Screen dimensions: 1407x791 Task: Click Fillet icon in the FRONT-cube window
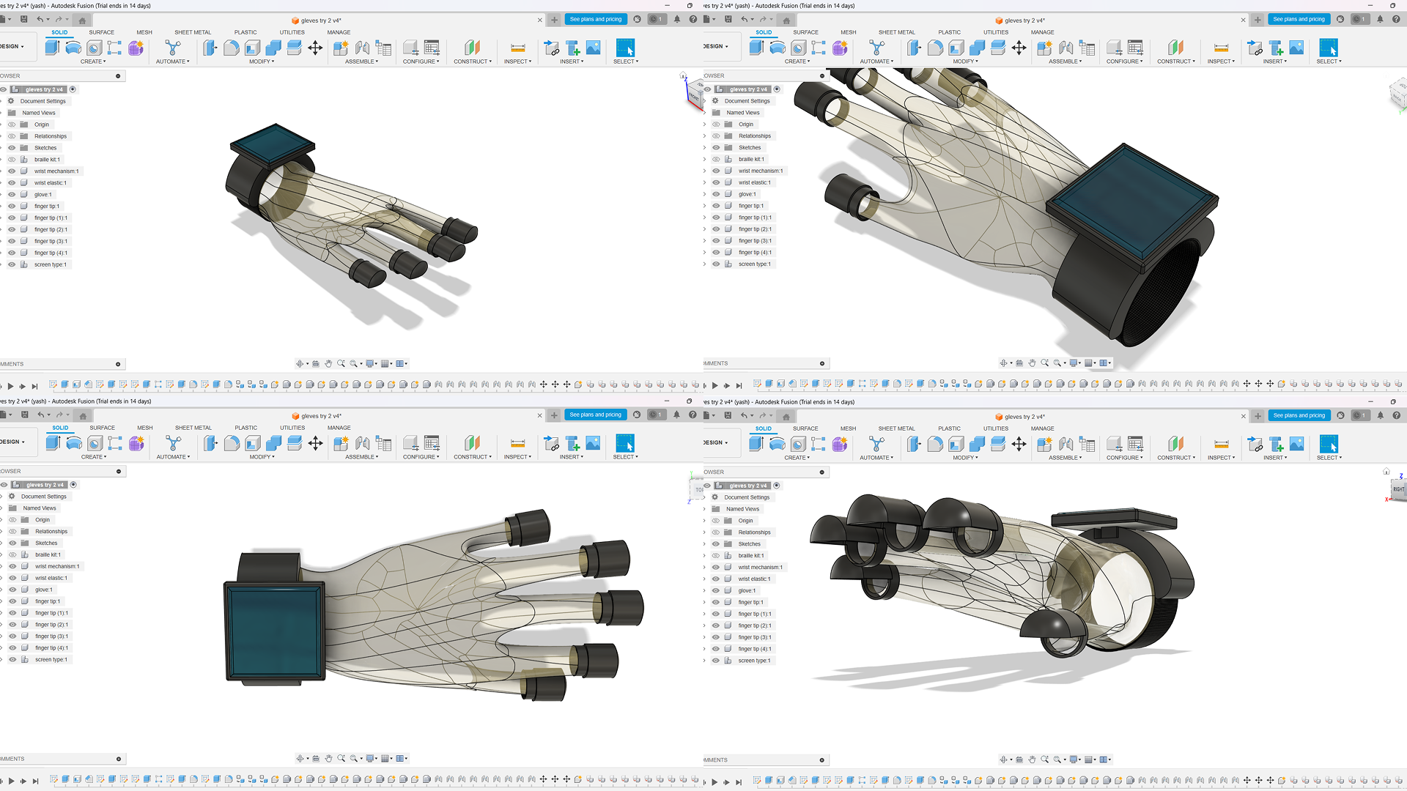click(x=232, y=48)
